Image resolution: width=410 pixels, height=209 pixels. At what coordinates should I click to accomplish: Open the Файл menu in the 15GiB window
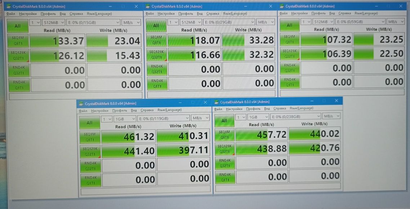[x=11, y=14]
